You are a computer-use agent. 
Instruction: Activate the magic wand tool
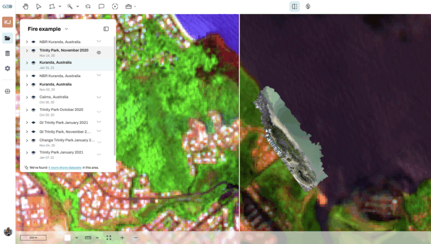click(x=70, y=6)
